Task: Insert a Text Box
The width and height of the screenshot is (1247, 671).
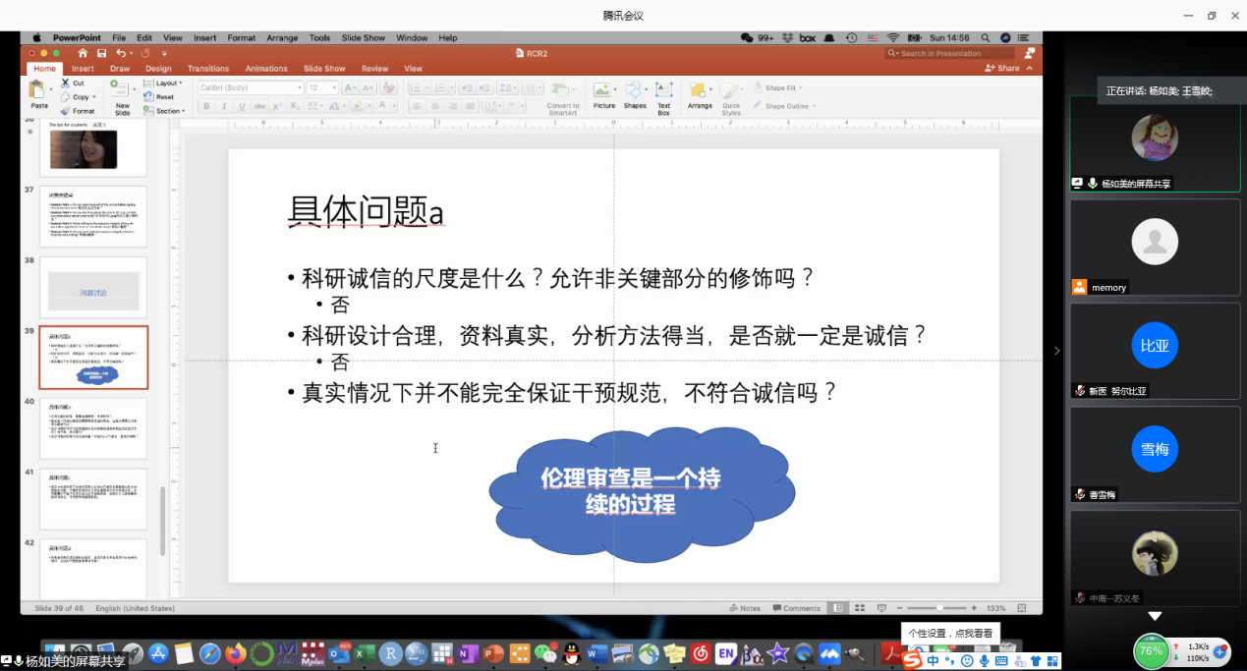Action: pyautogui.click(x=664, y=91)
